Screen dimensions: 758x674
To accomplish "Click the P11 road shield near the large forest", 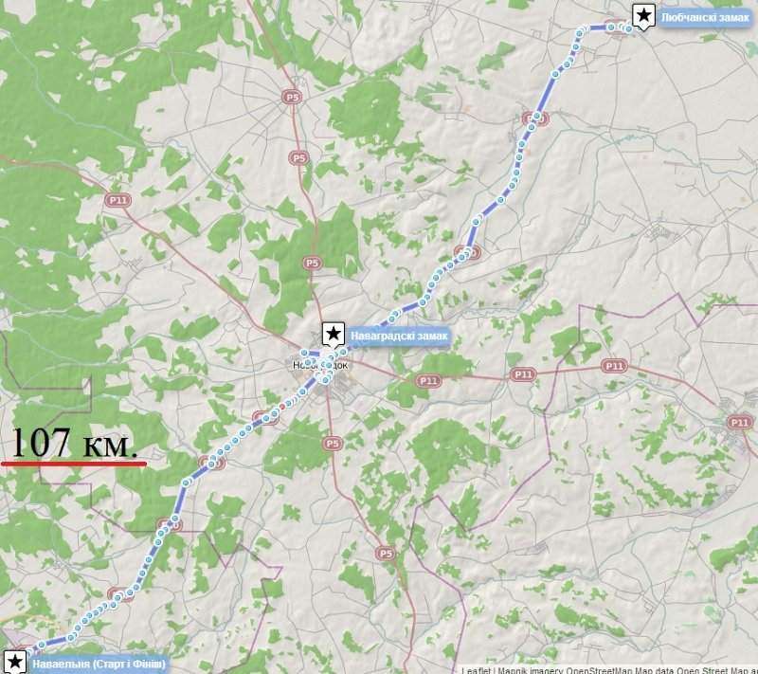I will click(117, 200).
